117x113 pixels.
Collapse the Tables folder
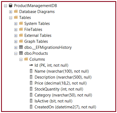point(11,18)
